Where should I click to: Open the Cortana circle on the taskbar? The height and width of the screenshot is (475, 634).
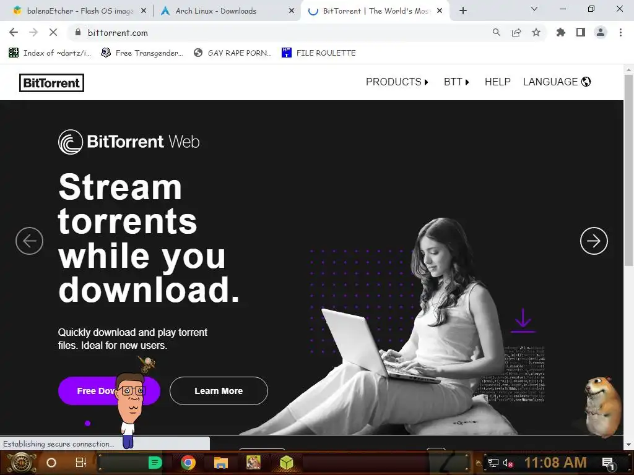click(51, 463)
